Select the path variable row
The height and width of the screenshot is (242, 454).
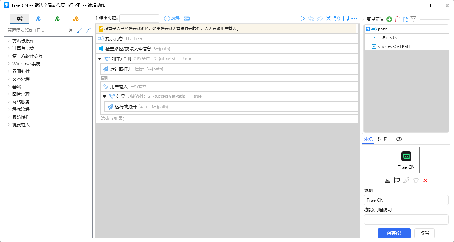point(406,29)
